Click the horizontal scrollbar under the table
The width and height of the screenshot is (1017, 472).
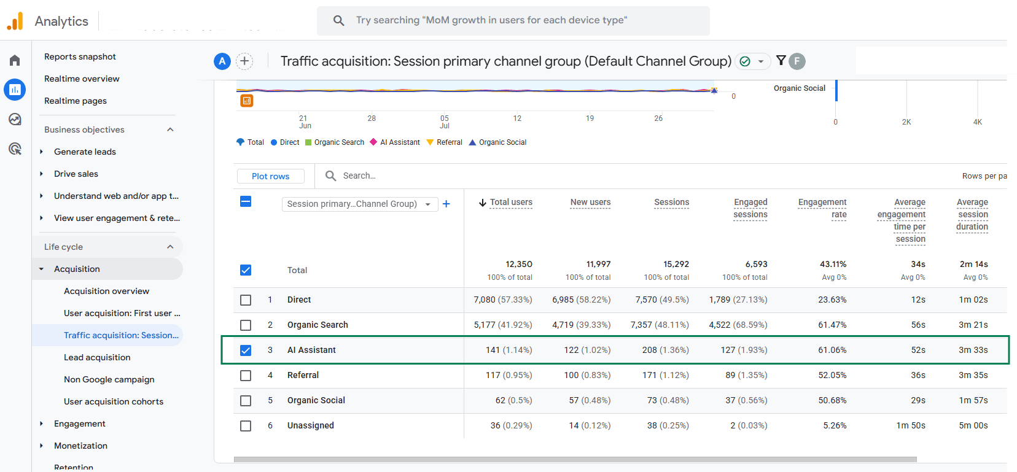click(x=575, y=459)
